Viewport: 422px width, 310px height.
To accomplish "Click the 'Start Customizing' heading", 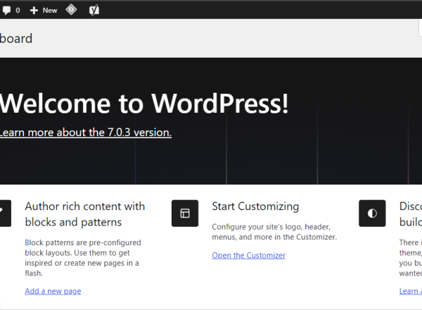I will coord(255,206).
